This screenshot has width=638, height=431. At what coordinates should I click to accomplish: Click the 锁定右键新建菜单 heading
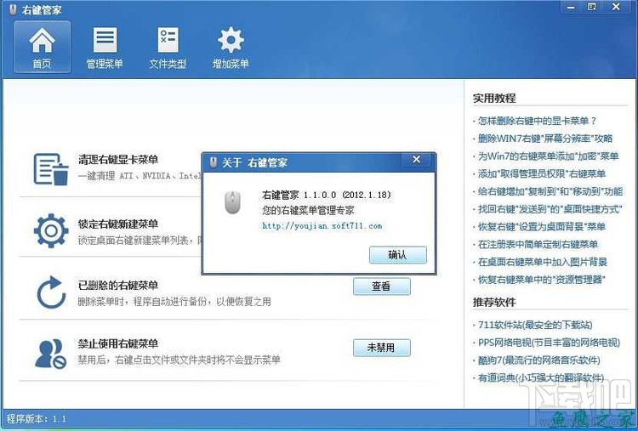118,224
